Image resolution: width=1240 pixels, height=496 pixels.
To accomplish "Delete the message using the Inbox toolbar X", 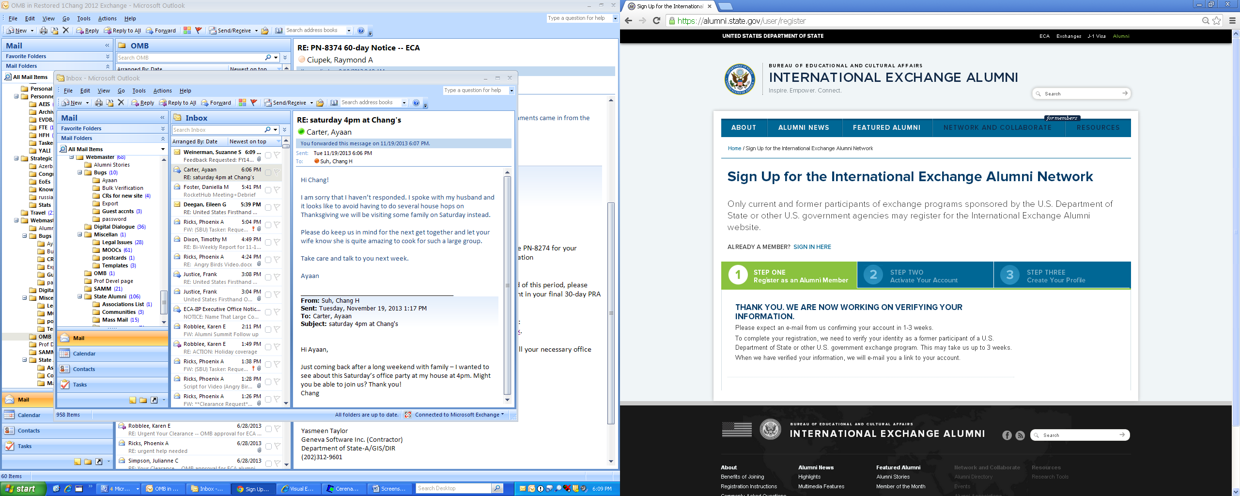I will (x=121, y=103).
